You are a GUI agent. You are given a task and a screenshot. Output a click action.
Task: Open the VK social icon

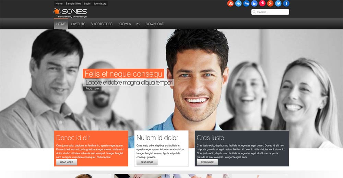(x=238, y=3)
